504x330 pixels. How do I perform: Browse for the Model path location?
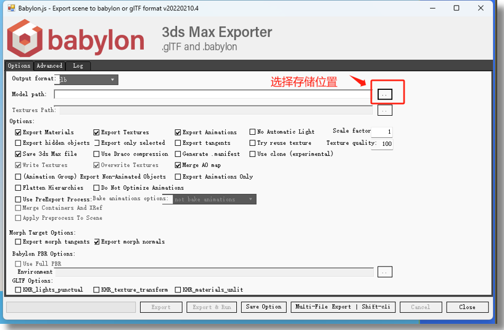[385, 94]
